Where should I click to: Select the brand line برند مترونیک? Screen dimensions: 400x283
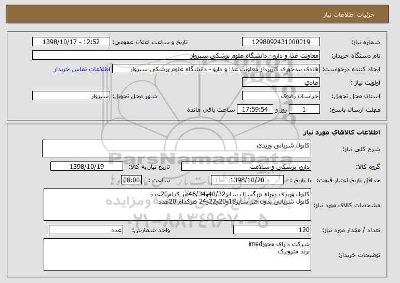(x=294, y=252)
